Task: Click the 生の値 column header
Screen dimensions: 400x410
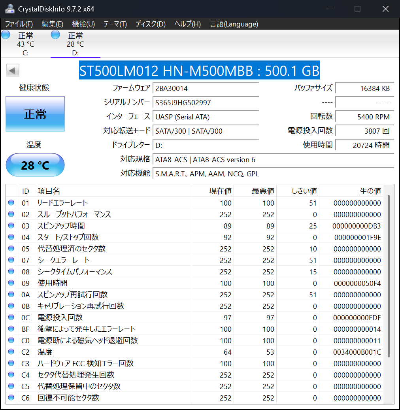Action: (370, 191)
